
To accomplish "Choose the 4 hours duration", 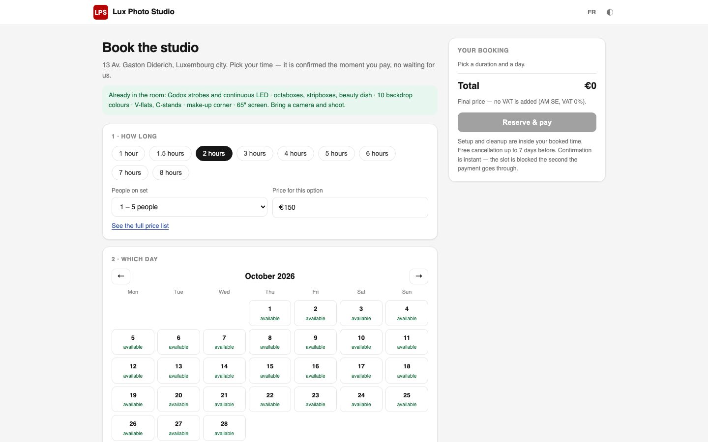I will coord(295,154).
